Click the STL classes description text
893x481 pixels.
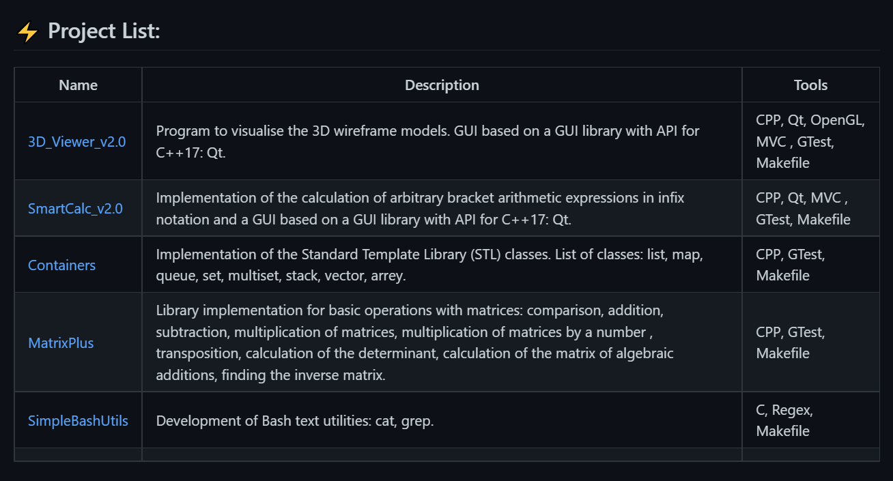(x=429, y=265)
